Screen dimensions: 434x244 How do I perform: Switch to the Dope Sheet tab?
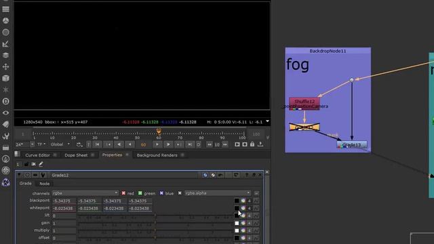coord(76,155)
